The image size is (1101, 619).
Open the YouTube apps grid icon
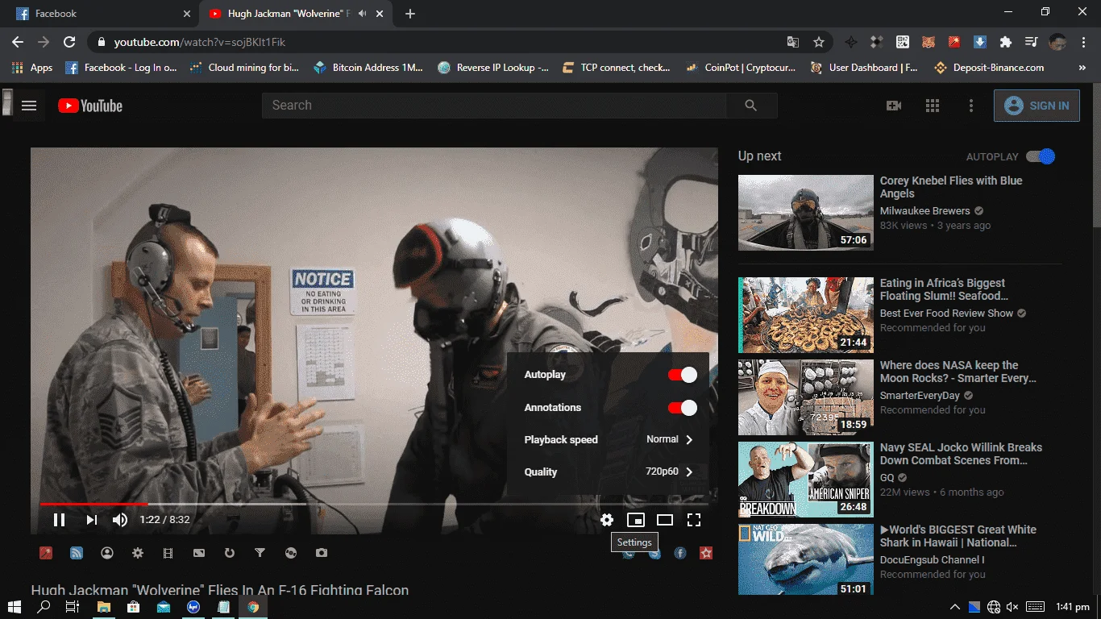[x=933, y=106]
